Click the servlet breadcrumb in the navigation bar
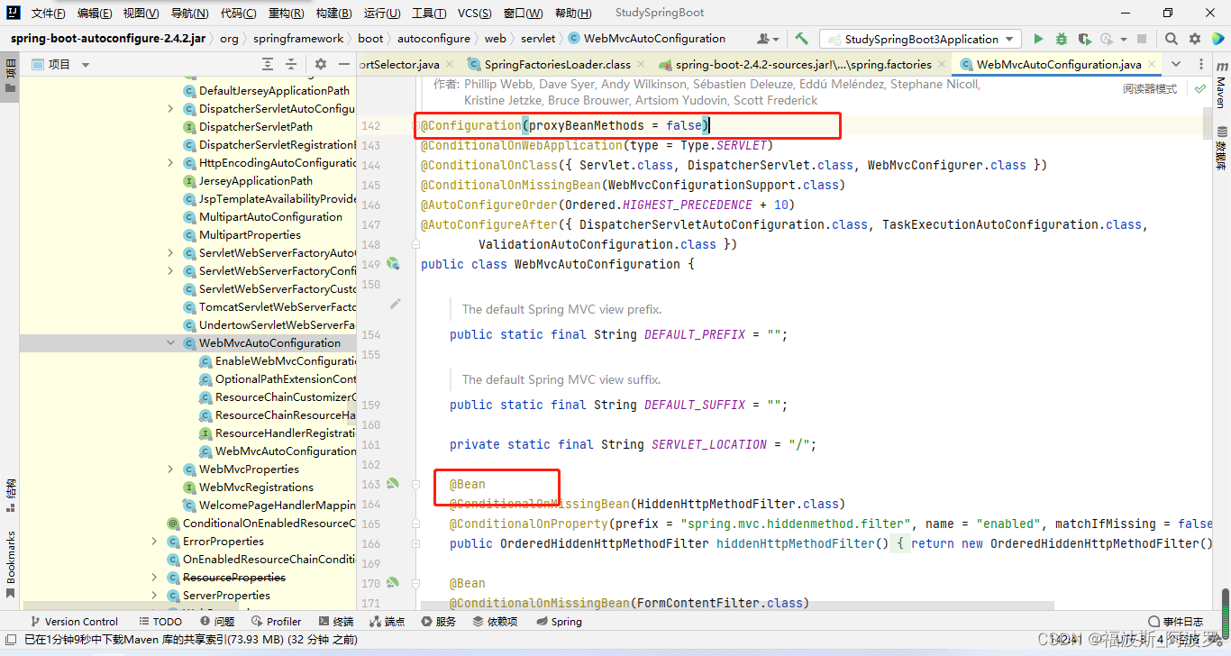 538,39
